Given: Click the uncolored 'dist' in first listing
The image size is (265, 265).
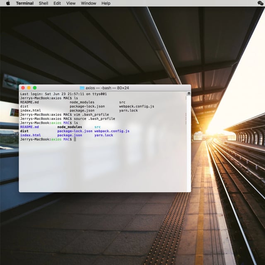Looking at the screenshot, I should click(24, 106).
